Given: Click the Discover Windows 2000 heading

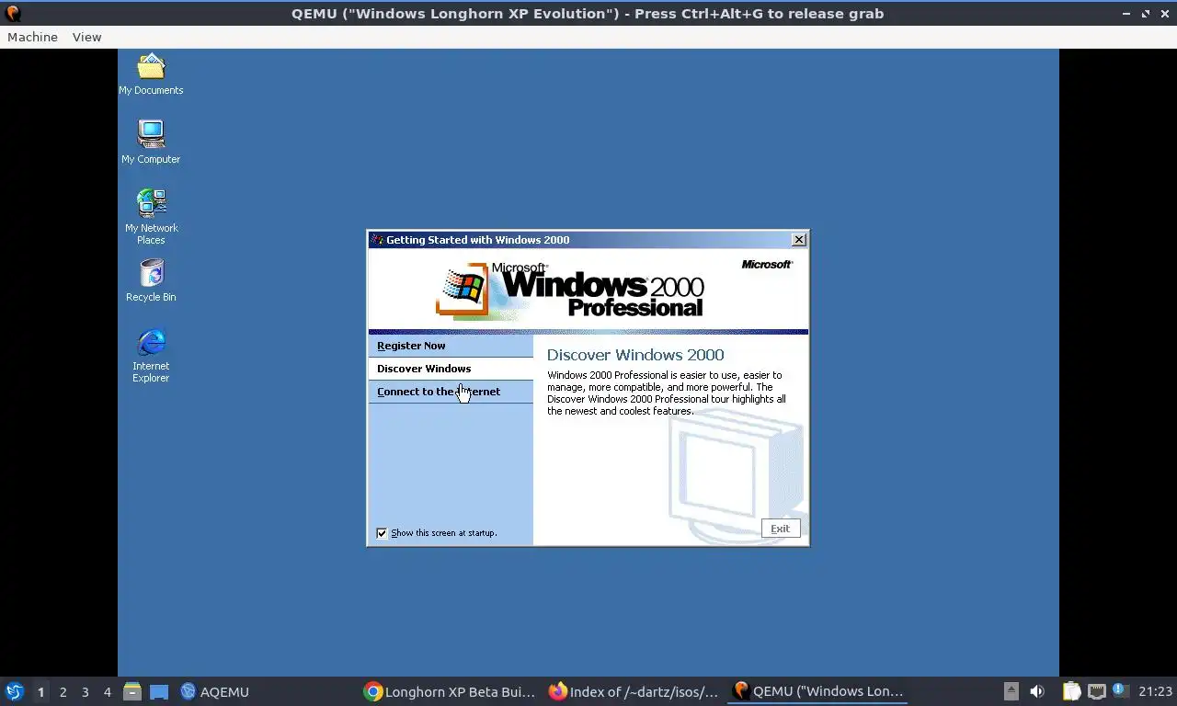Looking at the screenshot, I should pos(635,355).
